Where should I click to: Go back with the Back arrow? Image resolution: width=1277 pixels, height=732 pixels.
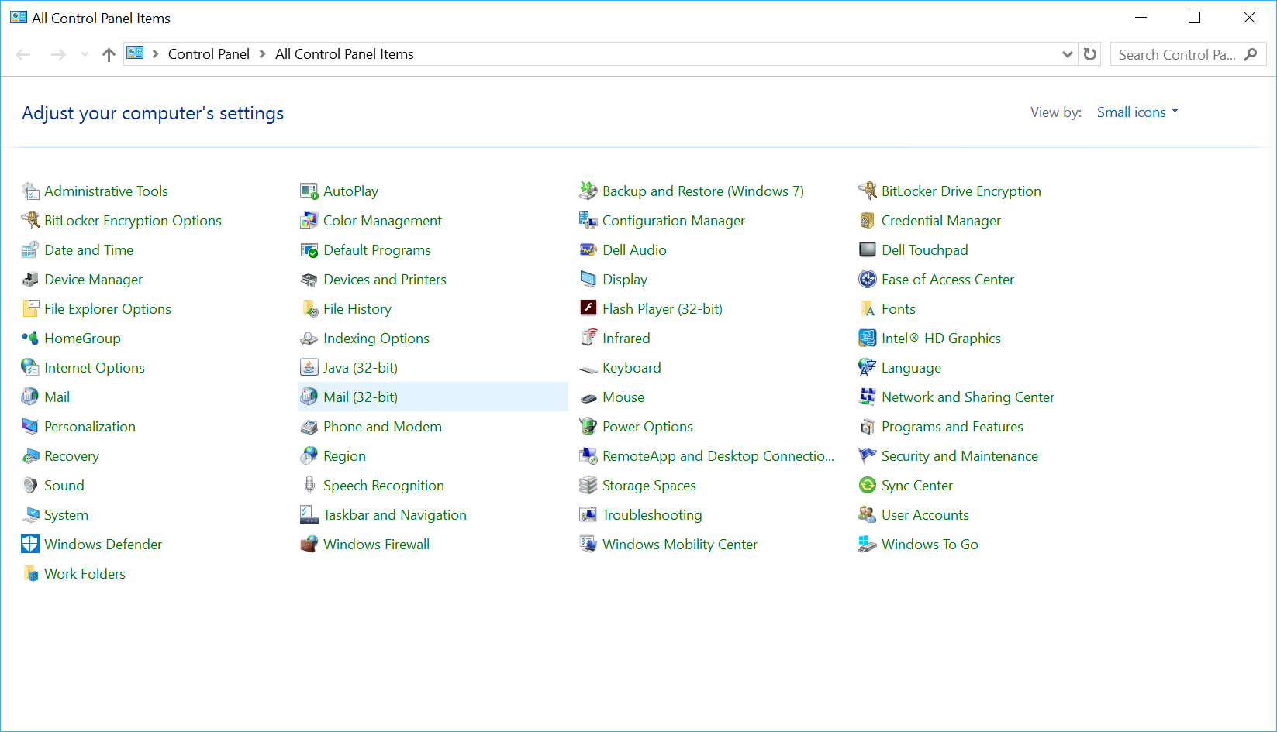[x=23, y=54]
